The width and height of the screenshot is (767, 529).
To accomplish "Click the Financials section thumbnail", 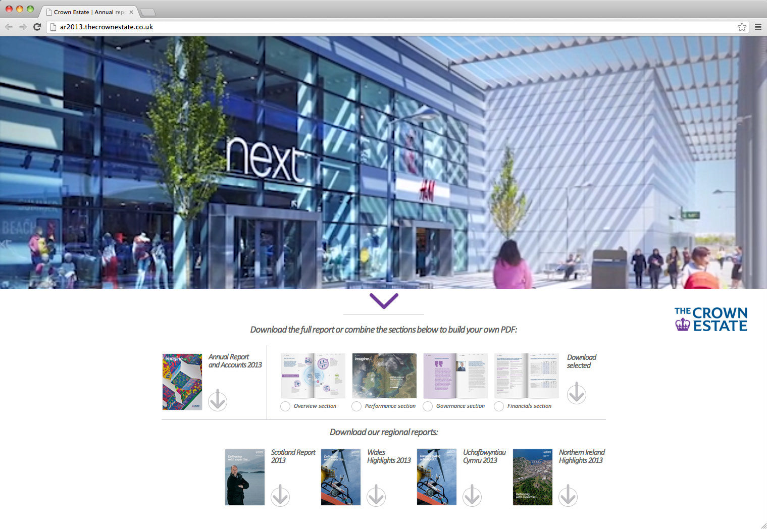I will click(x=527, y=376).
